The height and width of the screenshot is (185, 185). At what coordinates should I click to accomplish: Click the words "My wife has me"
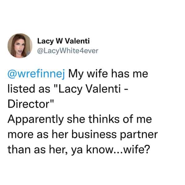pos(108,74)
